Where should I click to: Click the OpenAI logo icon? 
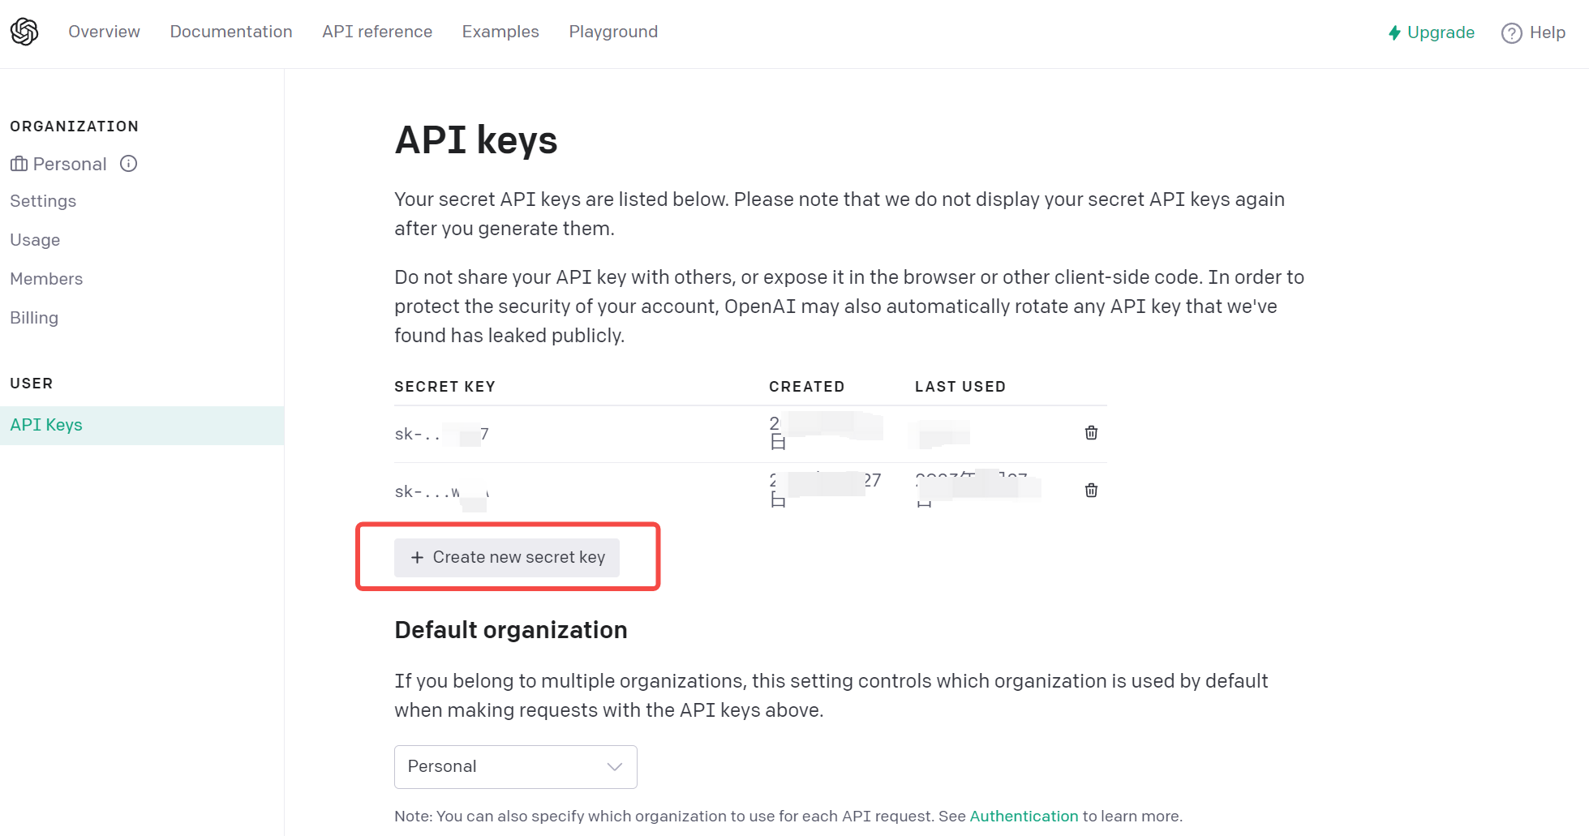point(24,32)
